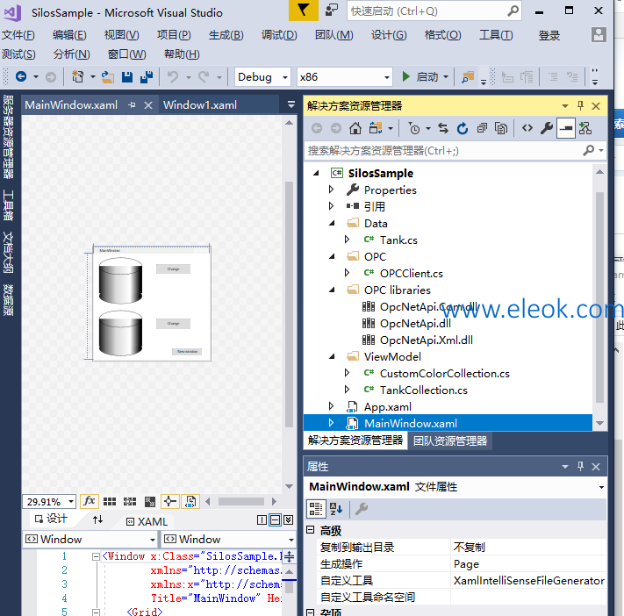Click the view class diagram icon
This screenshot has width=624, height=616.
click(x=585, y=128)
